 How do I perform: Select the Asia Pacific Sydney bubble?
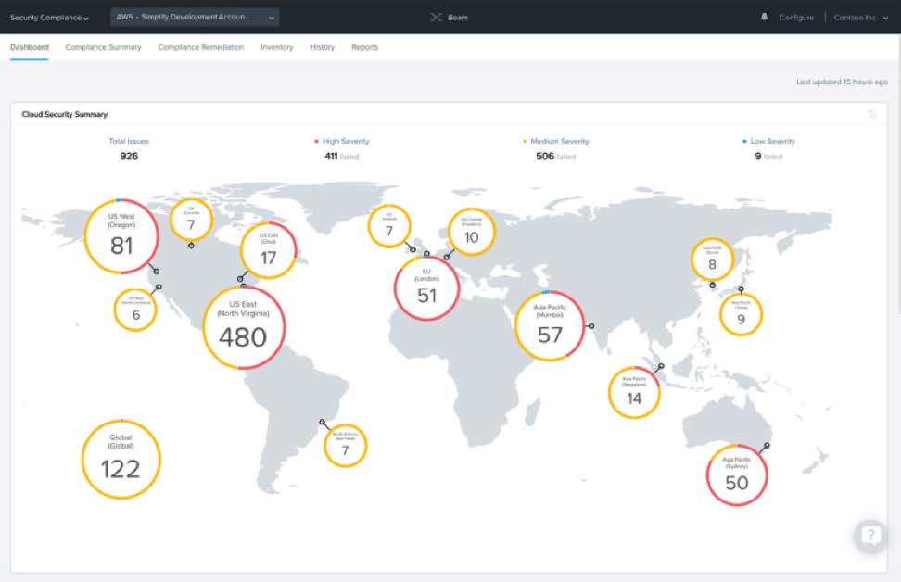point(737,474)
